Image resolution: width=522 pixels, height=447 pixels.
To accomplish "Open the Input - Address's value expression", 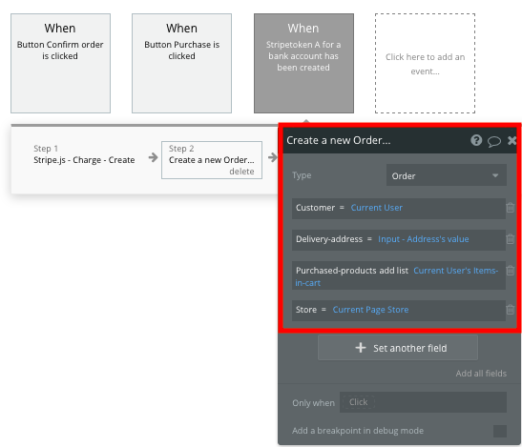I will pyautogui.click(x=423, y=239).
